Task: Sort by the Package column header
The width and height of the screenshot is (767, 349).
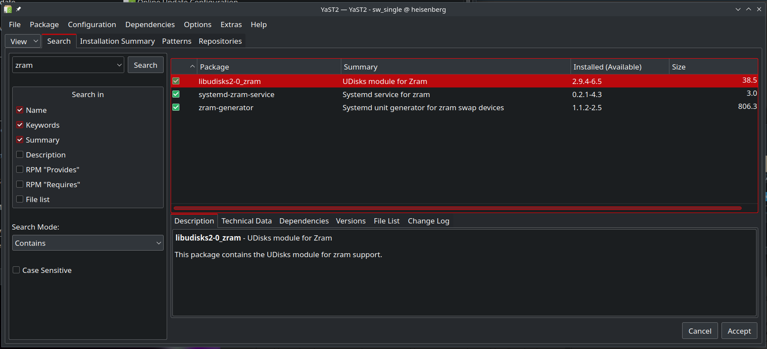Action: pyautogui.click(x=269, y=66)
